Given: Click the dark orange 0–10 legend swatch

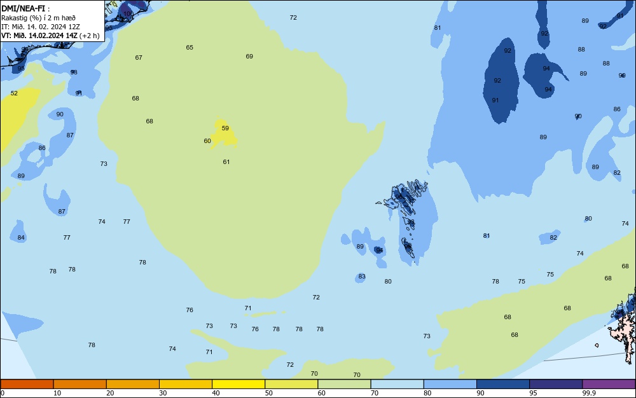Looking at the screenshot, I should (27, 384).
